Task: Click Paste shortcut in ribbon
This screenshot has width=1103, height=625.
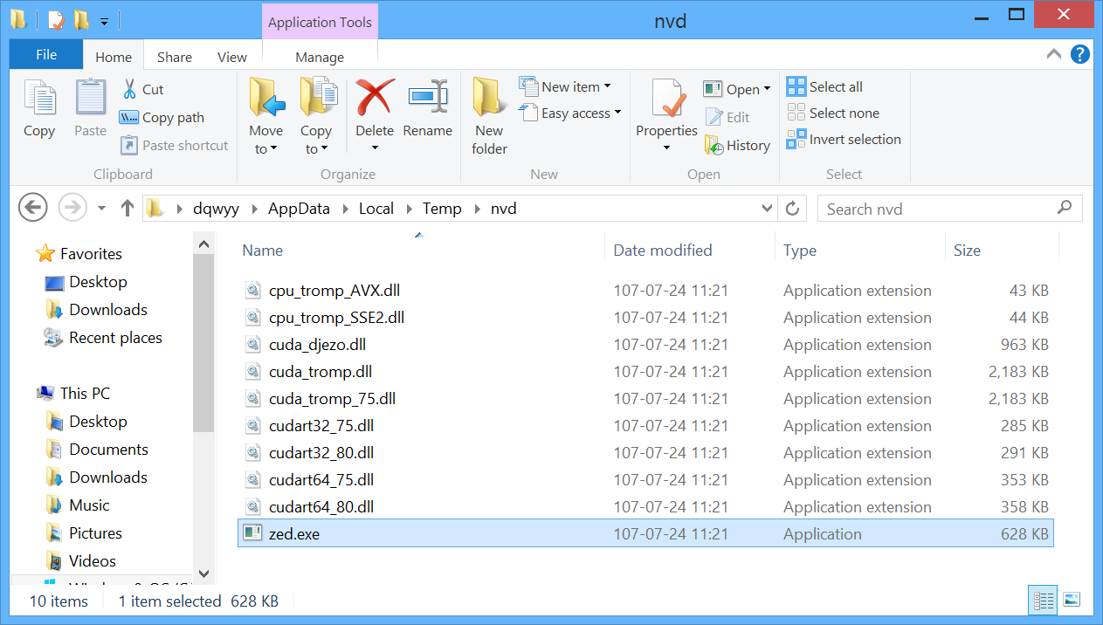Action: 174,145
